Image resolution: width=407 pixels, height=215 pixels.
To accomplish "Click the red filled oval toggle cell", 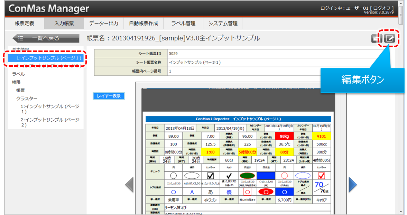I will (x=266, y=191).
